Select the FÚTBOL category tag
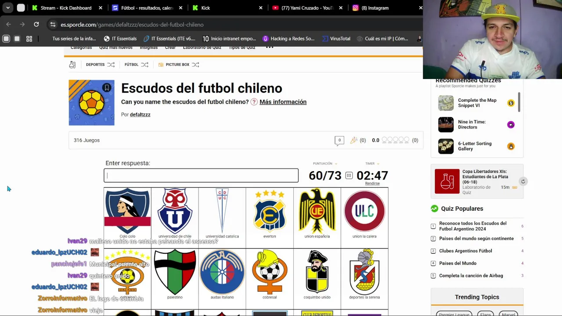Image resolution: width=562 pixels, height=316 pixels. coord(131,65)
